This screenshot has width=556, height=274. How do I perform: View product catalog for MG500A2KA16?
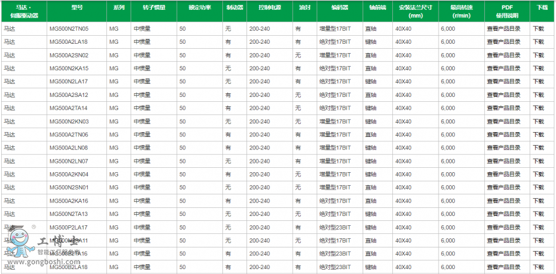tap(503, 201)
